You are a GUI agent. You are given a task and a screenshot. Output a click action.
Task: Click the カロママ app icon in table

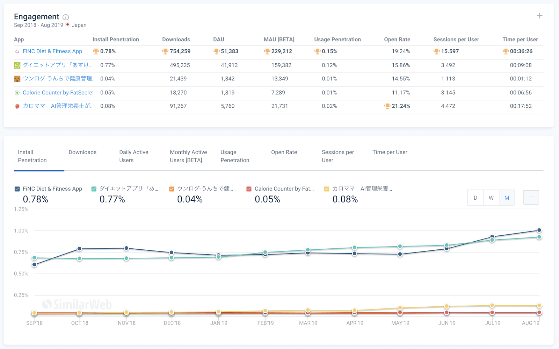click(x=17, y=106)
